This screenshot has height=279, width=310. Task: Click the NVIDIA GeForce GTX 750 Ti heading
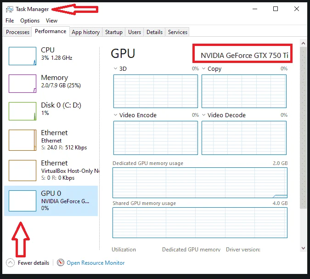[244, 56]
